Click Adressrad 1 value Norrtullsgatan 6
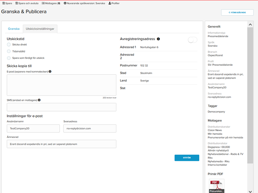Viewport: 258px width, 193px height. tap(149, 47)
